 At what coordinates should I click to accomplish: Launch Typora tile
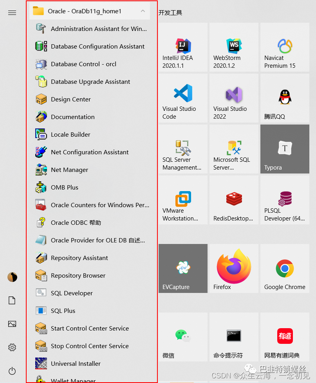click(285, 149)
